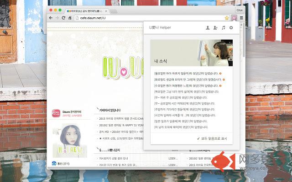The image size is (292, 182).
Task: Open notification starting with 화요일도
Action: [187, 79]
